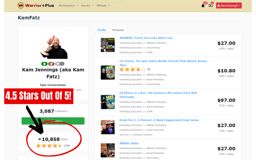Open WARNING Trench Gimmicks product link
The height and width of the screenshot is (160, 256).
click(147, 38)
